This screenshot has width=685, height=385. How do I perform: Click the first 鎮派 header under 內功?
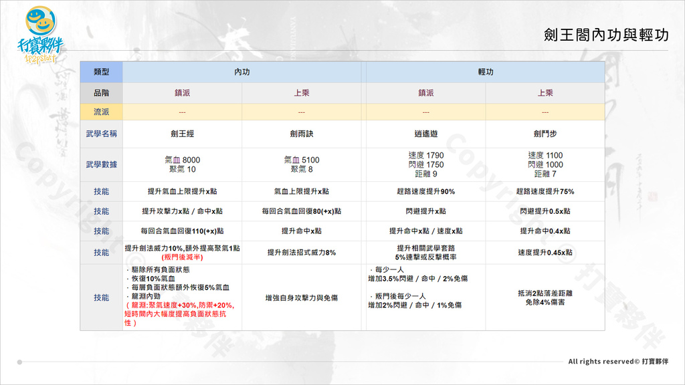[x=182, y=93]
